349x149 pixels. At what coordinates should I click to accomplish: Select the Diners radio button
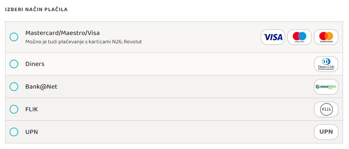click(14, 64)
